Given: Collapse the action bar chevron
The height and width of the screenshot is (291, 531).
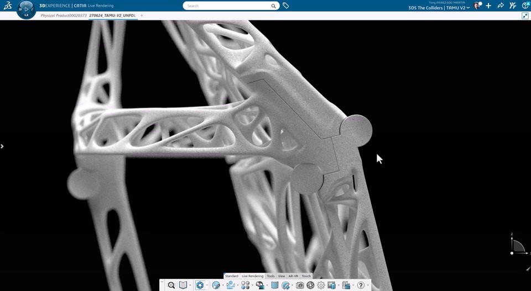Looking at the screenshot, I should tap(162, 282).
